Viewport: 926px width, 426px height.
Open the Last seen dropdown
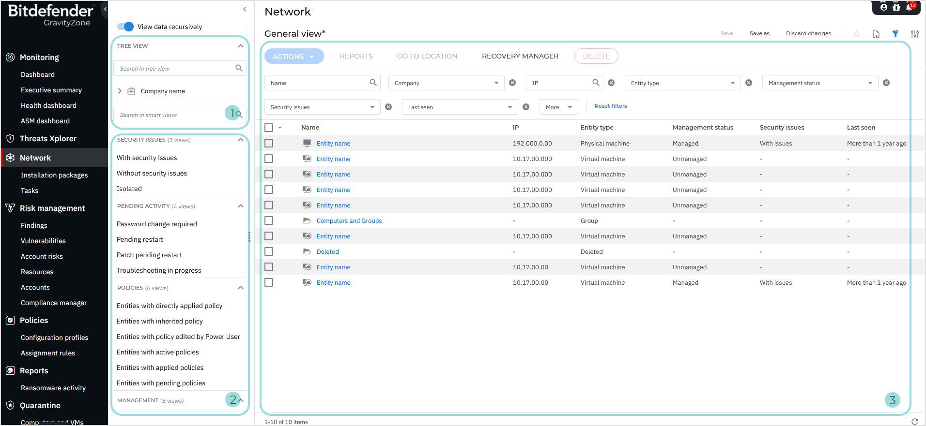[x=460, y=107]
